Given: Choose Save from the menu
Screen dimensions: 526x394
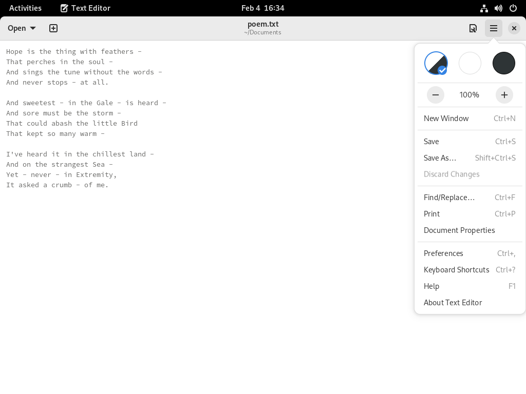Looking at the screenshot, I should coord(469,142).
